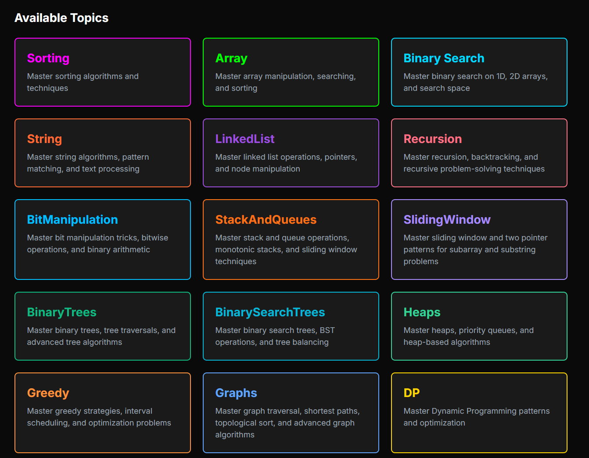Click 'Master binary search trees, BST' description
The image size is (589, 458).
[x=275, y=336]
